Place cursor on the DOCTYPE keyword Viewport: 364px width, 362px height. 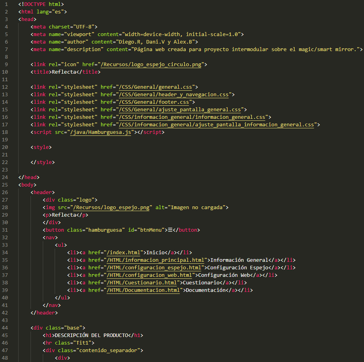click(35, 4)
